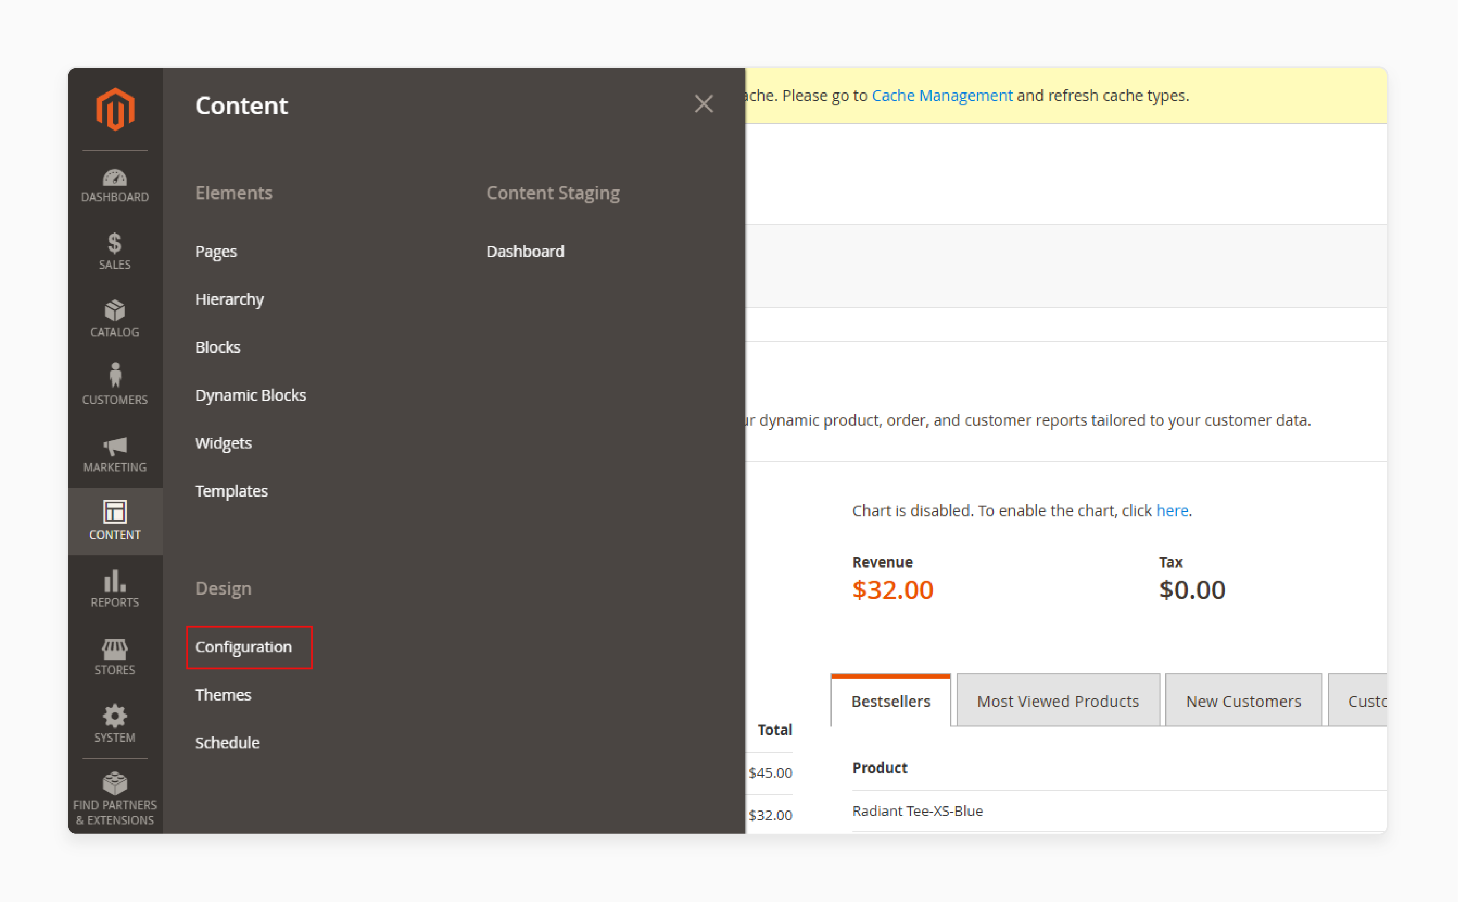
Task: Click the Revenue label
Action: coord(882,562)
